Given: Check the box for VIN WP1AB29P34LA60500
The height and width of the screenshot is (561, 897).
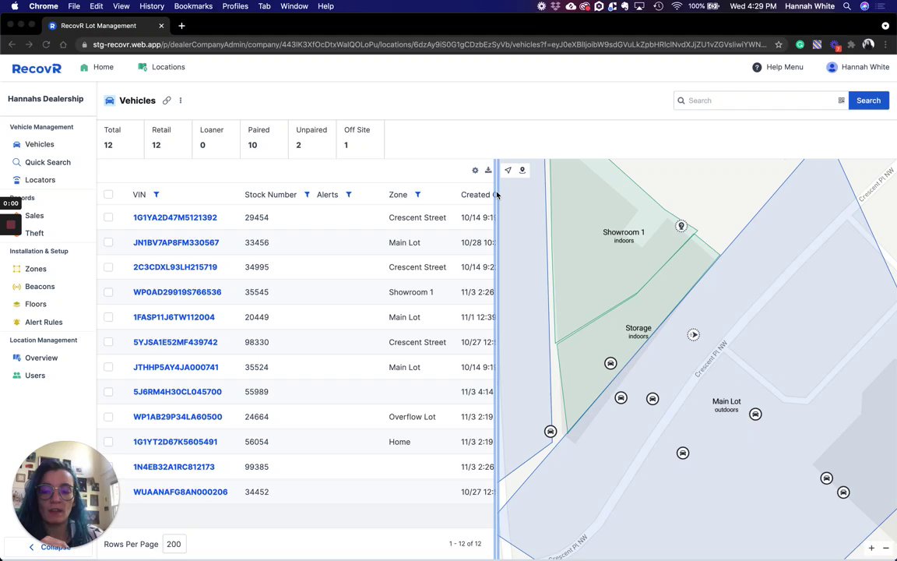Looking at the screenshot, I should pyautogui.click(x=108, y=417).
